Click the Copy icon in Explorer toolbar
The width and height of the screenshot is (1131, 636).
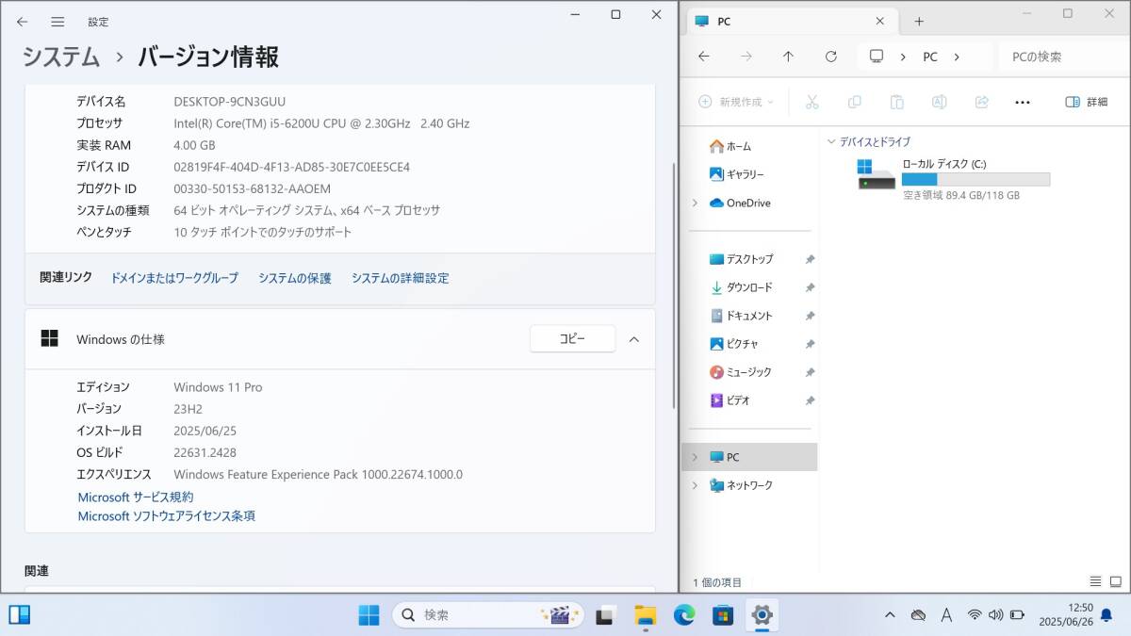point(854,102)
